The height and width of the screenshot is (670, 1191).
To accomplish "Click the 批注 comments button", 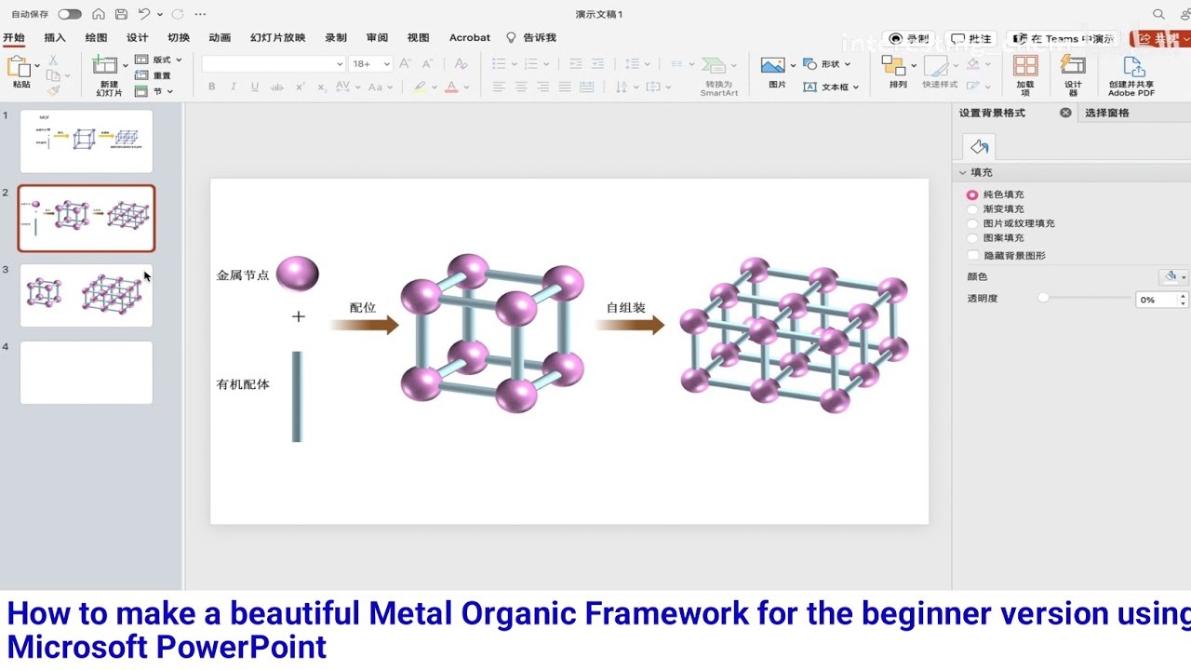I will pos(970,39).
